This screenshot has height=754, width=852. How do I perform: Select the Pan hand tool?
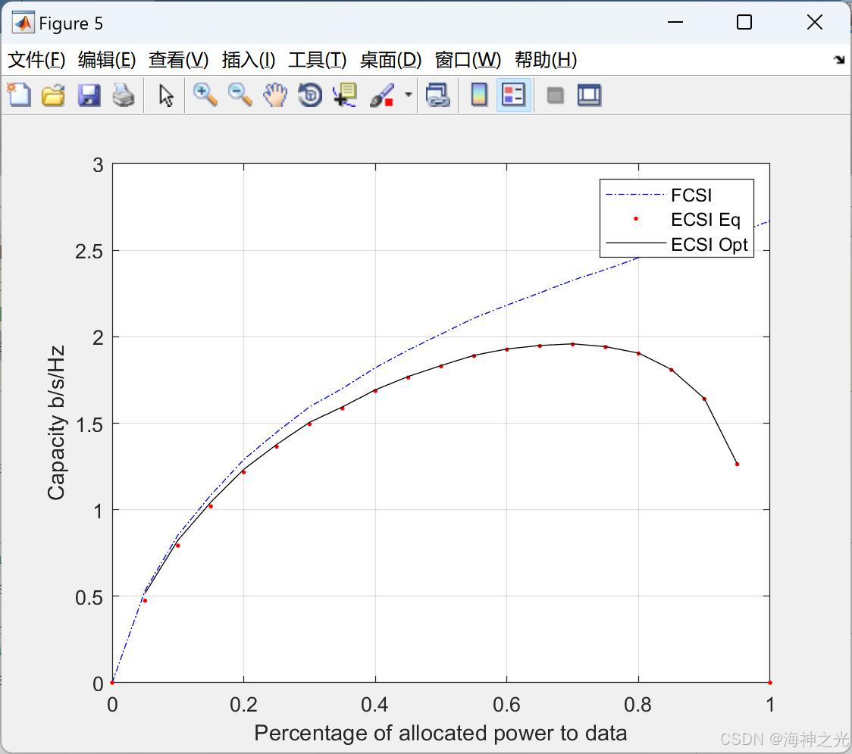click(275, 95)
